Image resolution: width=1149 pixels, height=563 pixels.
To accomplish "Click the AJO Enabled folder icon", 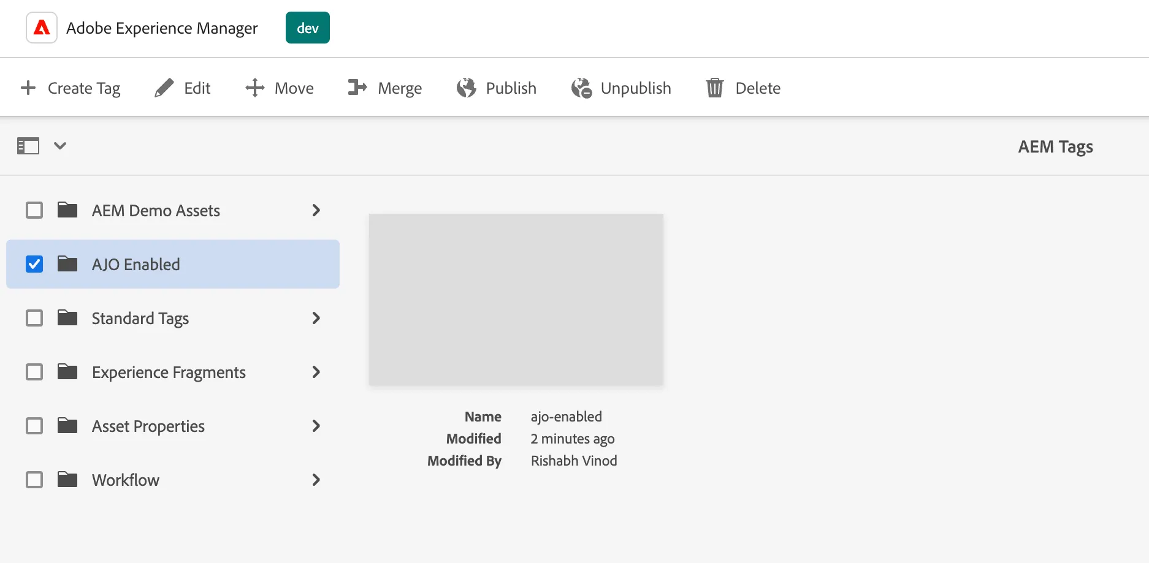I will pyautogui.click(x=67, y=264).
